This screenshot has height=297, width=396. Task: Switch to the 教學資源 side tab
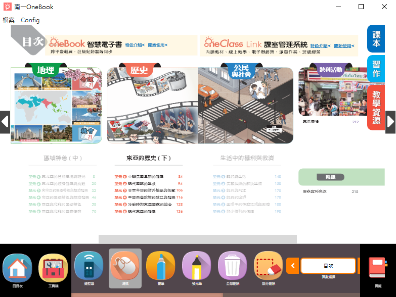376,108
